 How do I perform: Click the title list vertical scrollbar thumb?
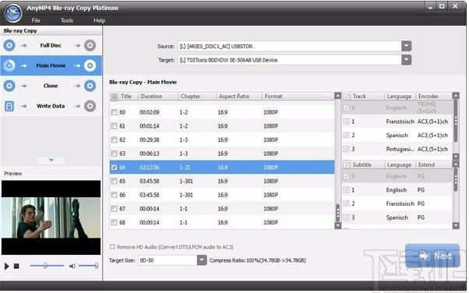pyautogui.click(x=337, y=213)
